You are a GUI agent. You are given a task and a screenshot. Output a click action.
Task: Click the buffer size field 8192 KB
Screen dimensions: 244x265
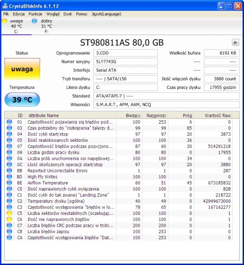222,53
